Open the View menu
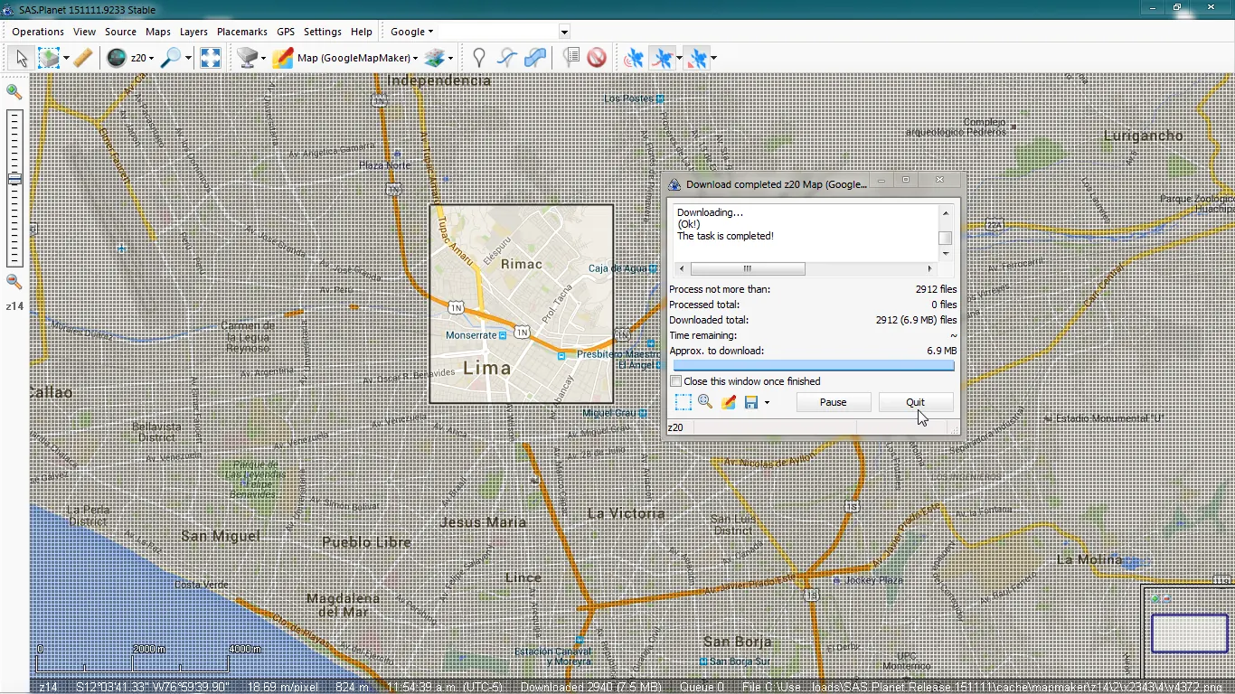The image size is (1235, 694). (84, 32)
